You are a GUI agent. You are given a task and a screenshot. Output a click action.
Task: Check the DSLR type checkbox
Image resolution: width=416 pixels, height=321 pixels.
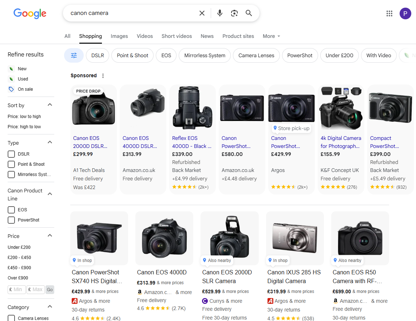click(11, 154)
